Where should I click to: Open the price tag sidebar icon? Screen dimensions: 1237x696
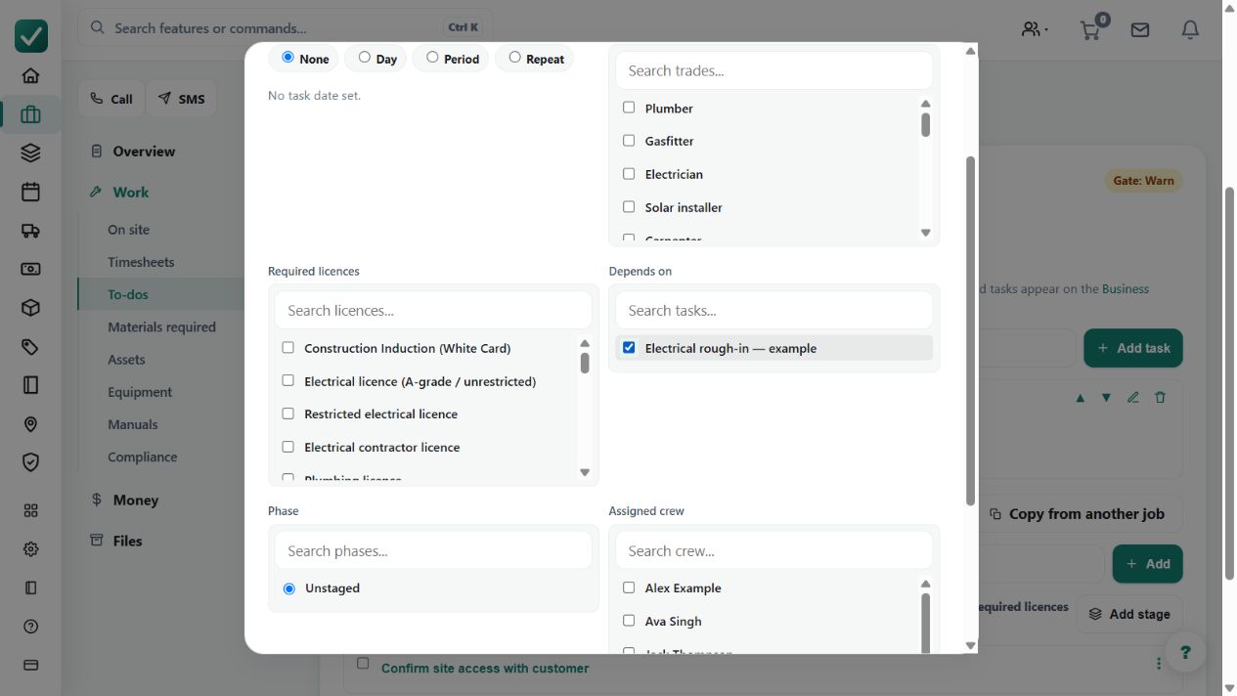click(30, 347)
